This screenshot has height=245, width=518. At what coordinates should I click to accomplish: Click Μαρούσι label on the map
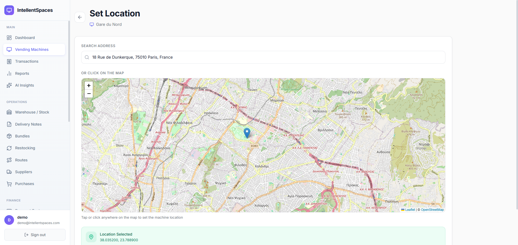coord(277,100)
